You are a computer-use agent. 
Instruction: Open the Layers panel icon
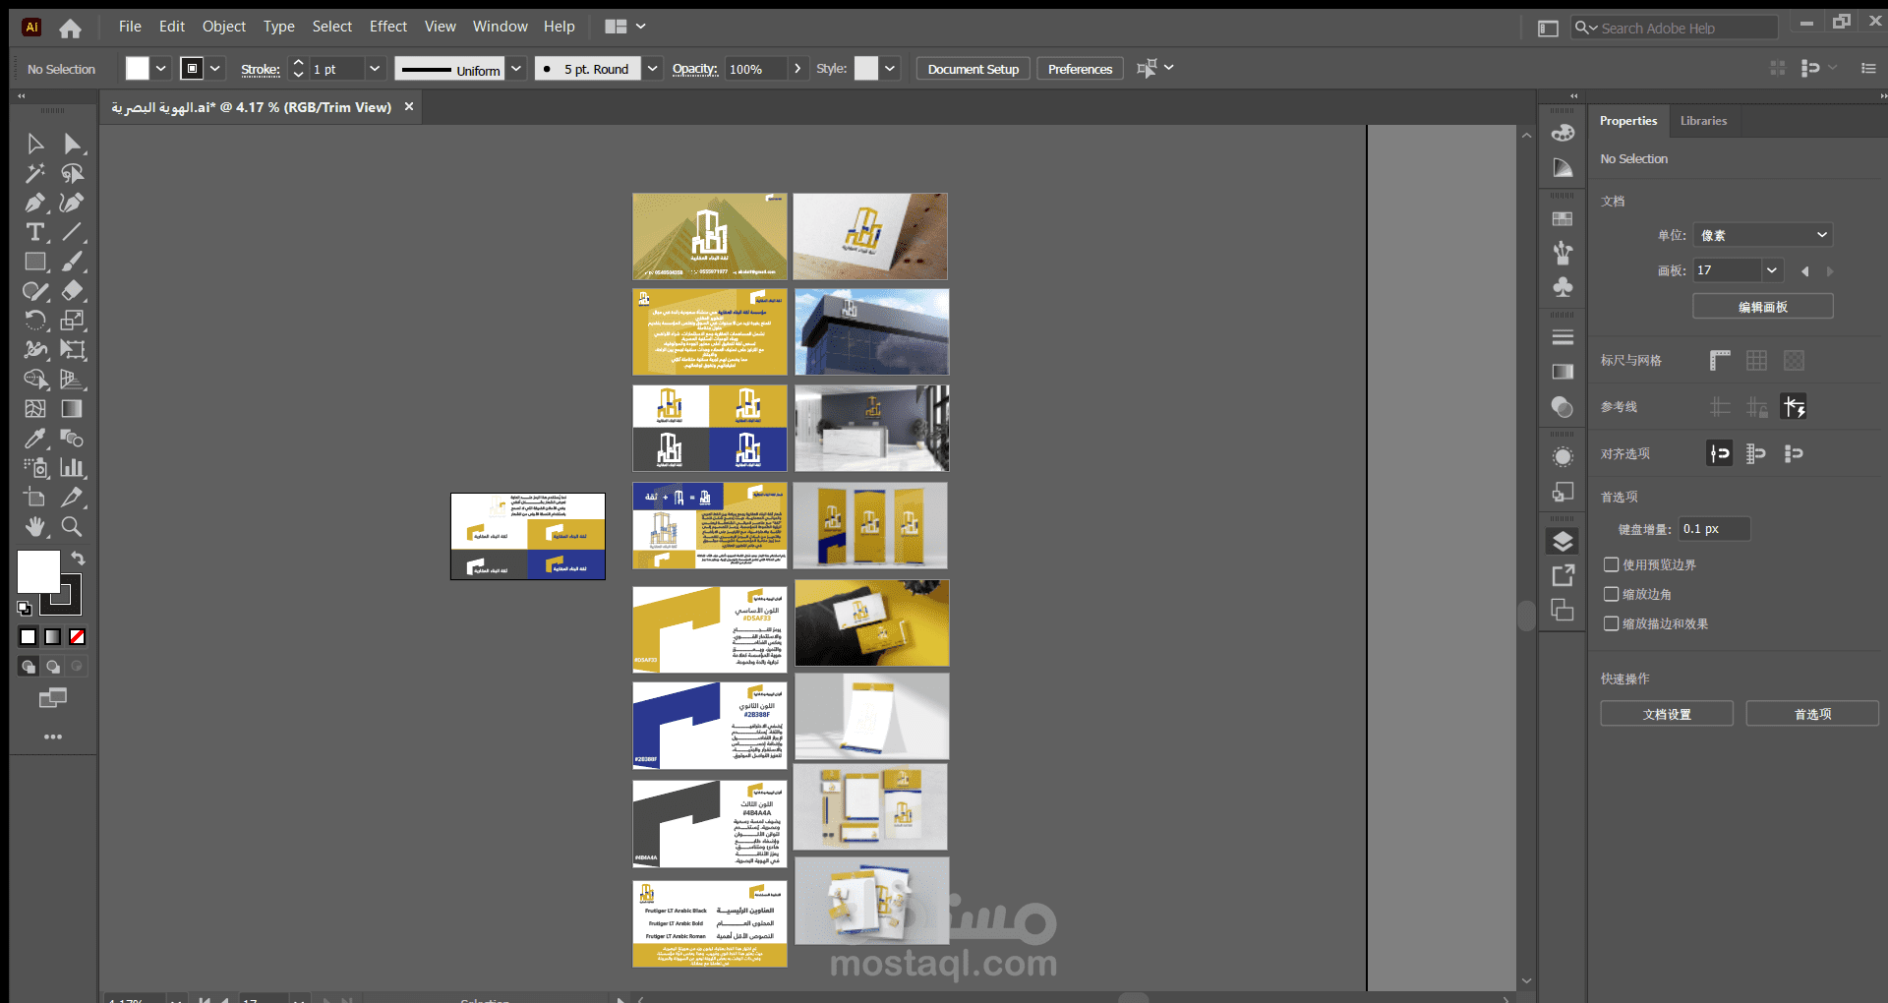(x=1563, y=542)
